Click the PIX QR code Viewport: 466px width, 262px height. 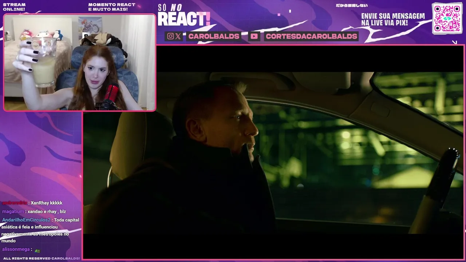pyautogui.click(x=447, y=18)
